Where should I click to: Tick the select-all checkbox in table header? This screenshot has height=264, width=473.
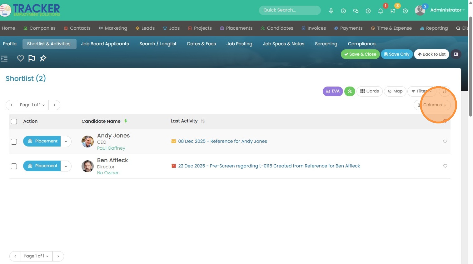click(x=14, y=121)
